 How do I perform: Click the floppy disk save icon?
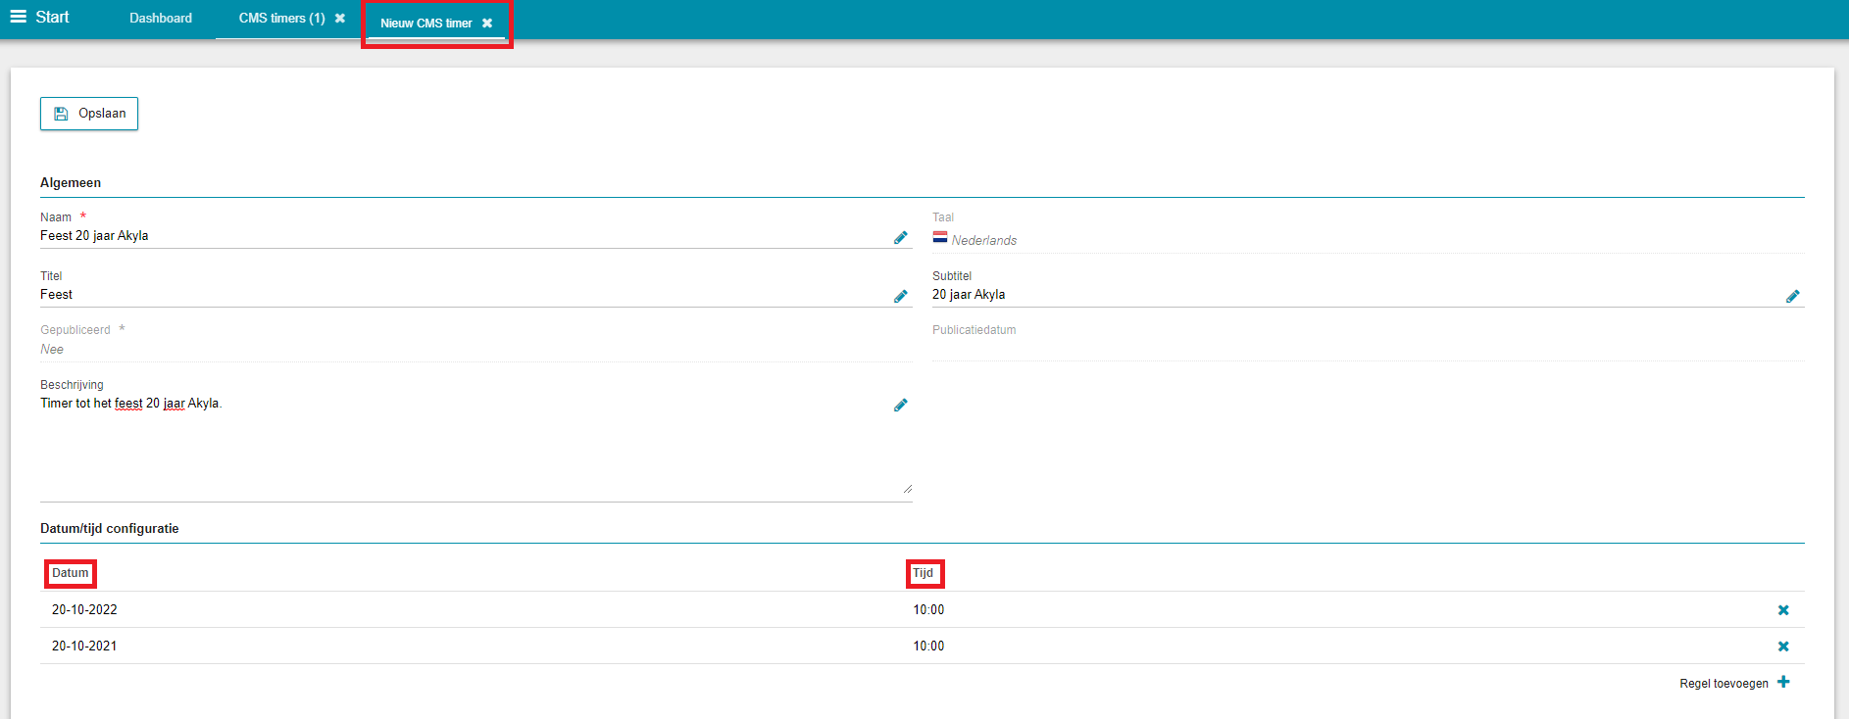pyautogui.click(x=61, y=114)
